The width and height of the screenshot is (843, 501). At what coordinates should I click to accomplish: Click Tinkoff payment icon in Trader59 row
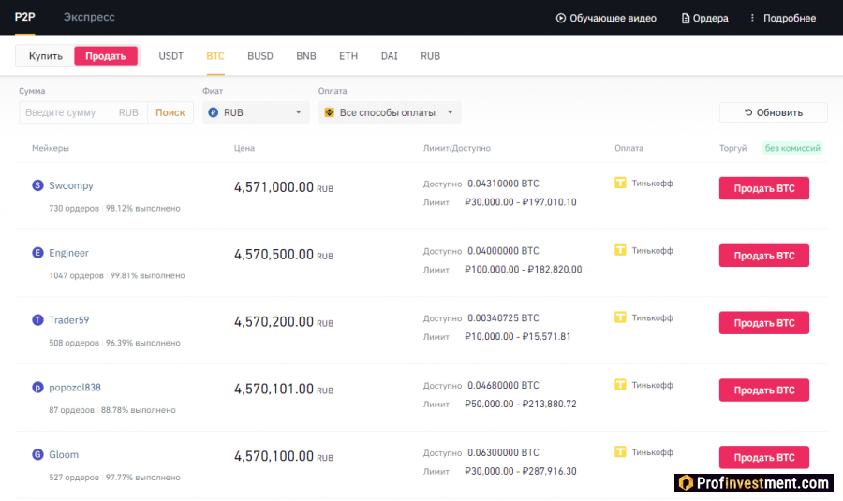(x=620, y=317)
